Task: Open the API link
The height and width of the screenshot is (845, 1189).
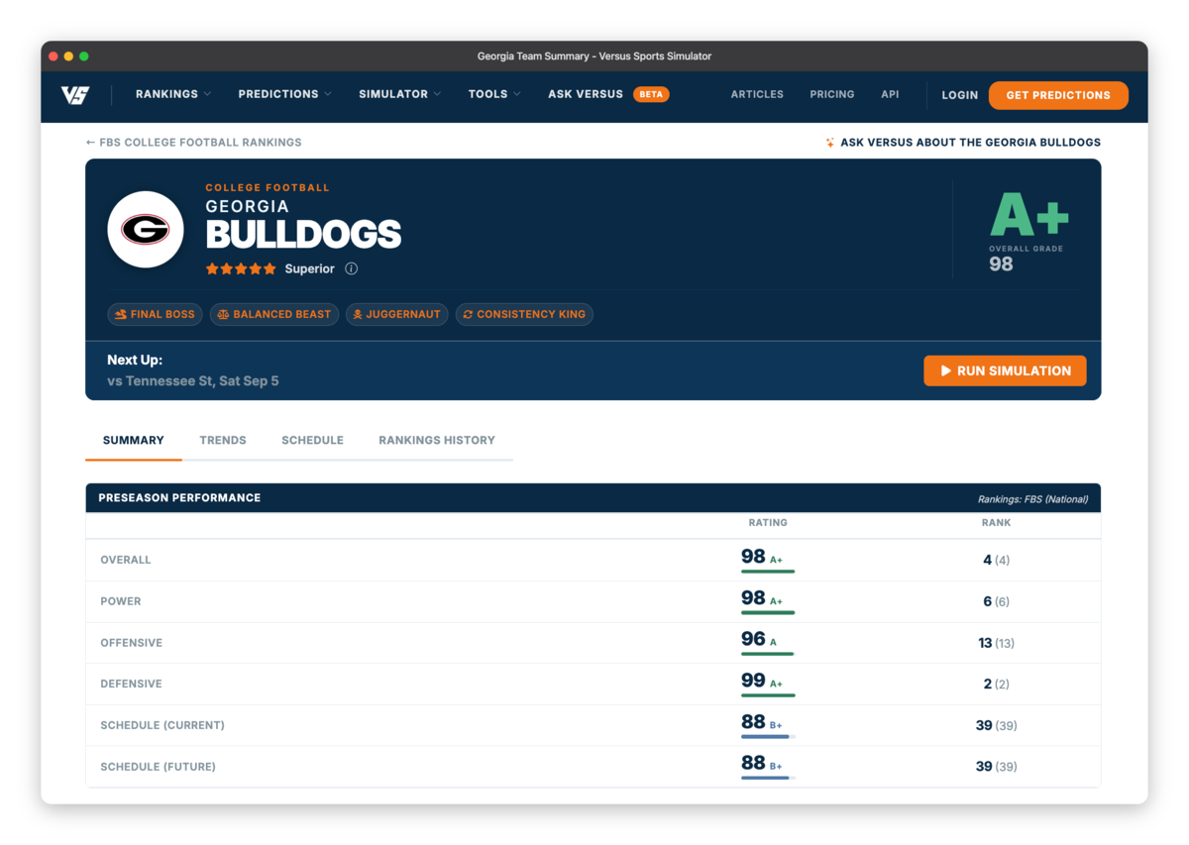Action: pos(890,94)
